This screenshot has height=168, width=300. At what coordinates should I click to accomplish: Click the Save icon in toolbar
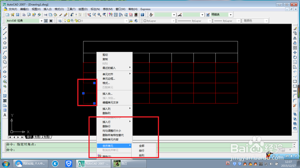[x=18, y=15]
